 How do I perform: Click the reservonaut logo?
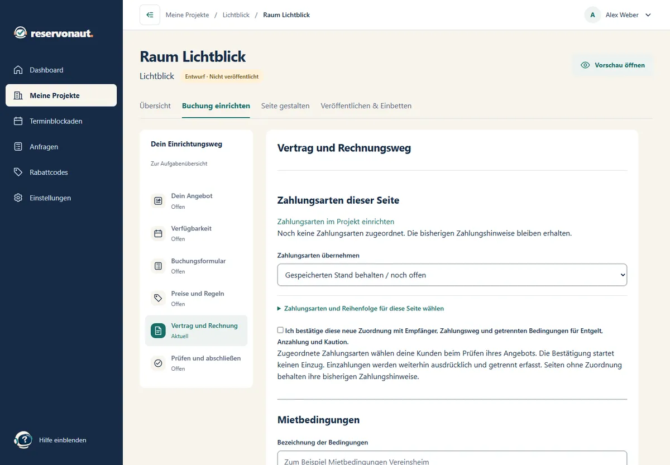point(54,33)
